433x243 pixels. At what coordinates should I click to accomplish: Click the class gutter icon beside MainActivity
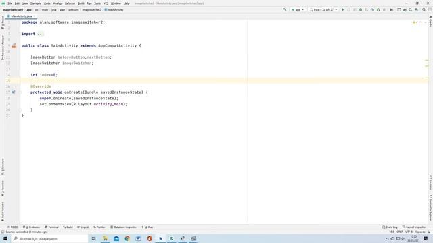click(x=14, y=46)
